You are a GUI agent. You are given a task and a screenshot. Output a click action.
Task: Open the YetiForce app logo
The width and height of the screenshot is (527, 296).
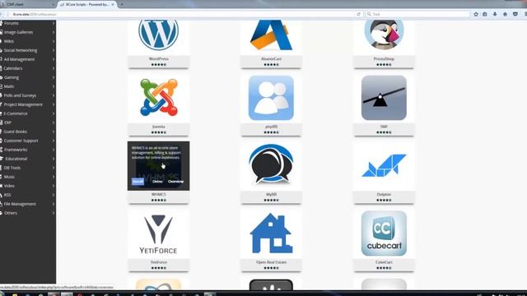pos(158,234)
